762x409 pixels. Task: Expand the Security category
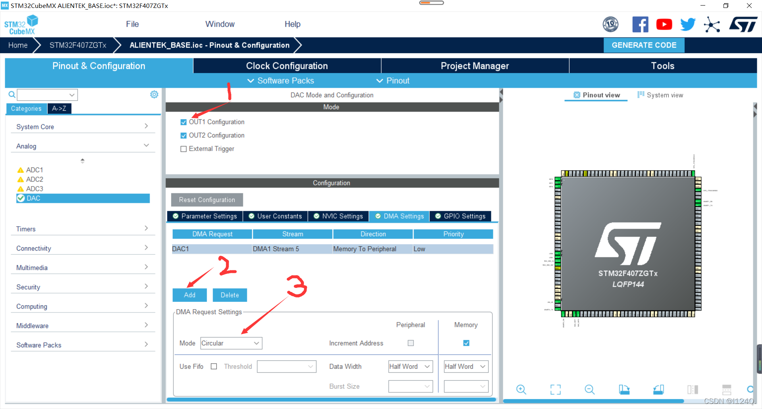click(83, 287)
